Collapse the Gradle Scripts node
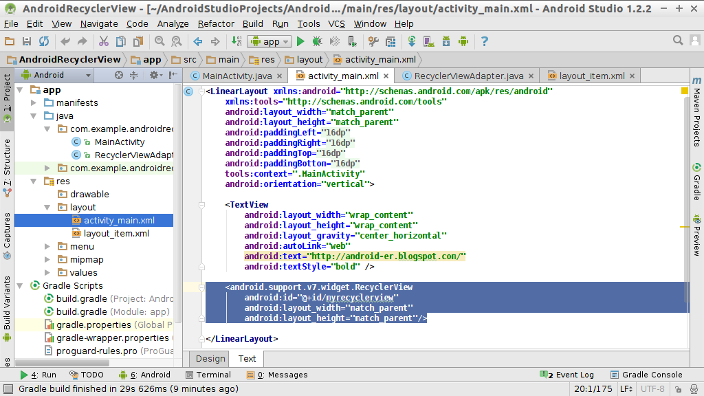This screenshot has height=396, width=704. point(20,285)
